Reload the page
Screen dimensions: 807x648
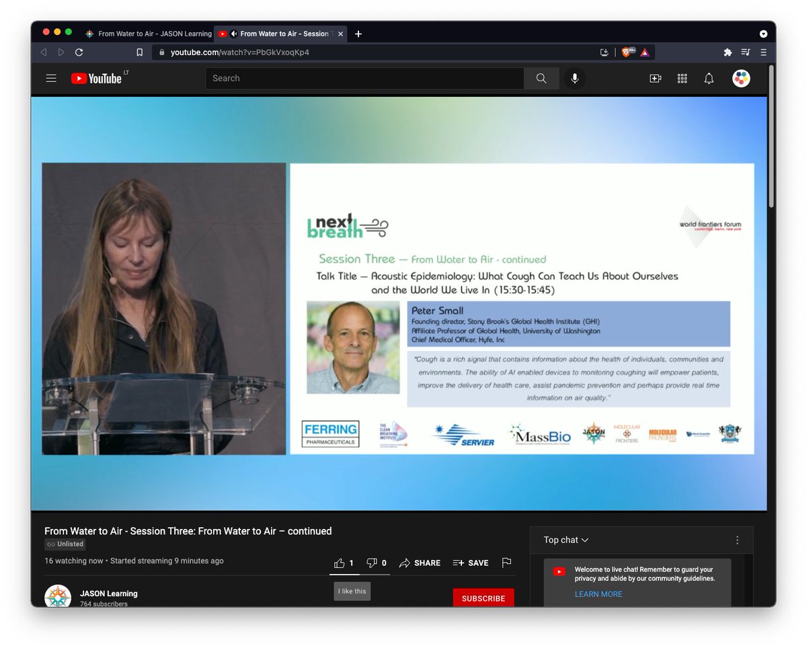79,52
